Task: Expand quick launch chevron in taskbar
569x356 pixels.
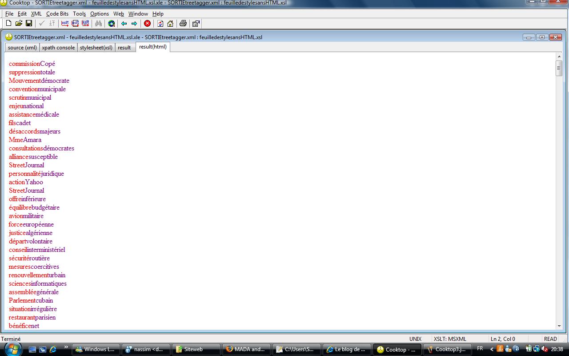Action: point(66,347)
